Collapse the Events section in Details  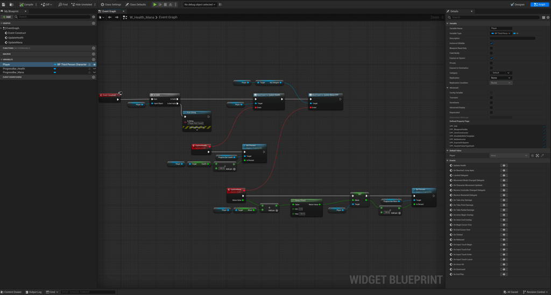pyautogui.click(x=448, y=160)
